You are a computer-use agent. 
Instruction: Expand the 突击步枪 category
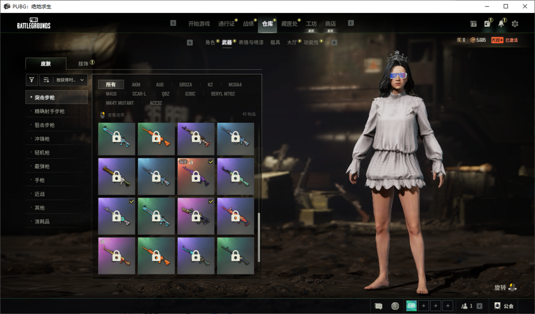[56, 98]
